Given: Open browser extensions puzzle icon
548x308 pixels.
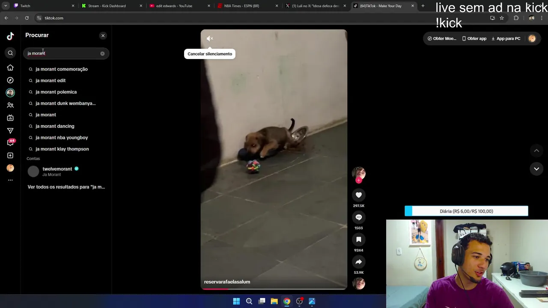Looking at the screenshot, I should (x=516, y=18).
